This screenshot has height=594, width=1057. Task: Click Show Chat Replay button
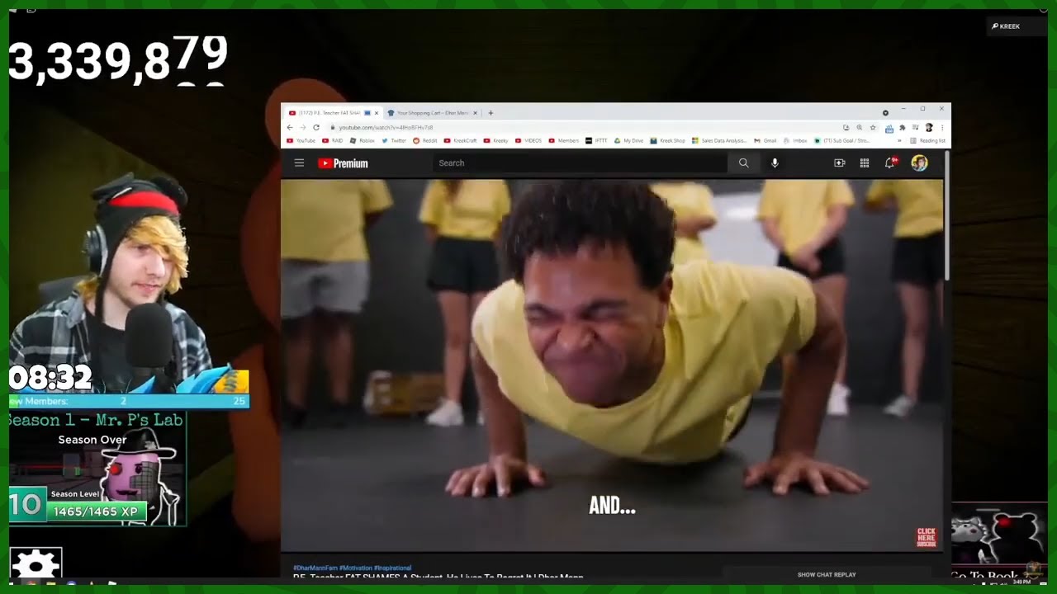827,574
